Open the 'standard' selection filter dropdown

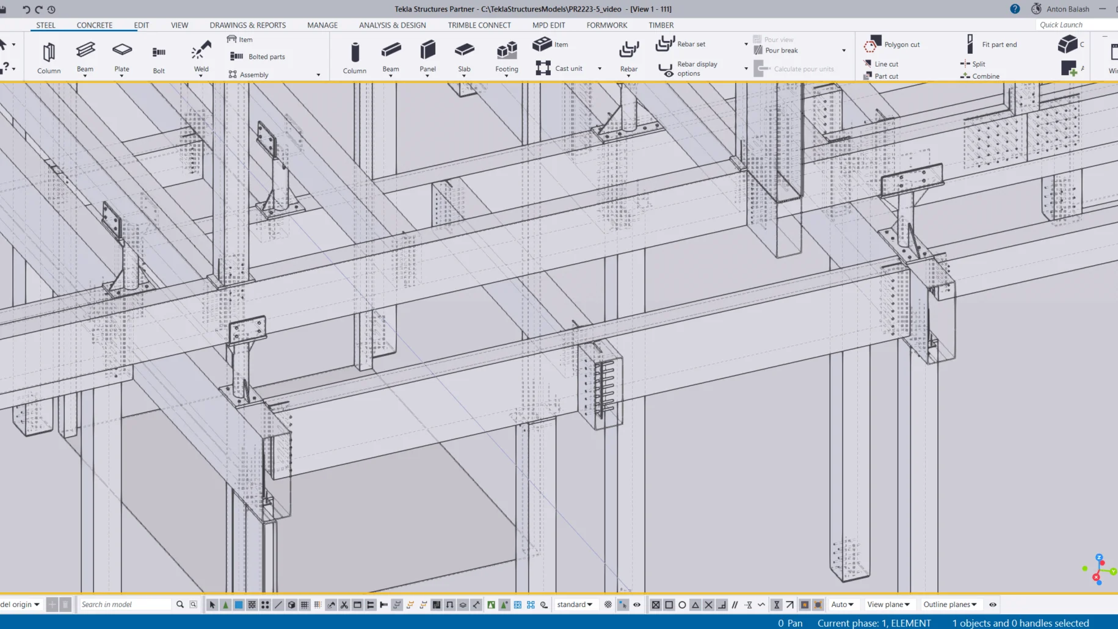[x=575, y=605]
